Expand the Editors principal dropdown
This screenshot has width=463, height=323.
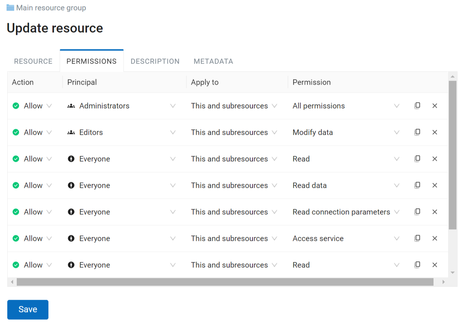pos(173,132)
